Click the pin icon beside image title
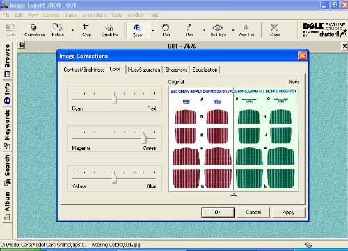 coord(22,45)
